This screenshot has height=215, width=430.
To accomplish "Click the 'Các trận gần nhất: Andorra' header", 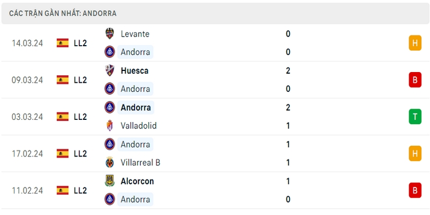I will (63, 13).
